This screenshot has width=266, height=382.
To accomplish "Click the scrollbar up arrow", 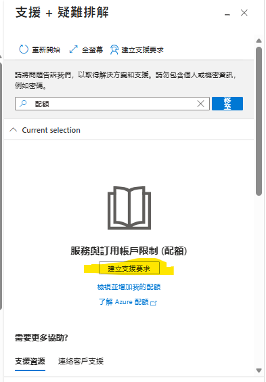I will tap(259, 41).
